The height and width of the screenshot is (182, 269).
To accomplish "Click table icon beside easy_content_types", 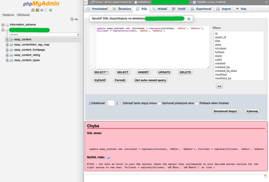I will click(x=11, y=60).
